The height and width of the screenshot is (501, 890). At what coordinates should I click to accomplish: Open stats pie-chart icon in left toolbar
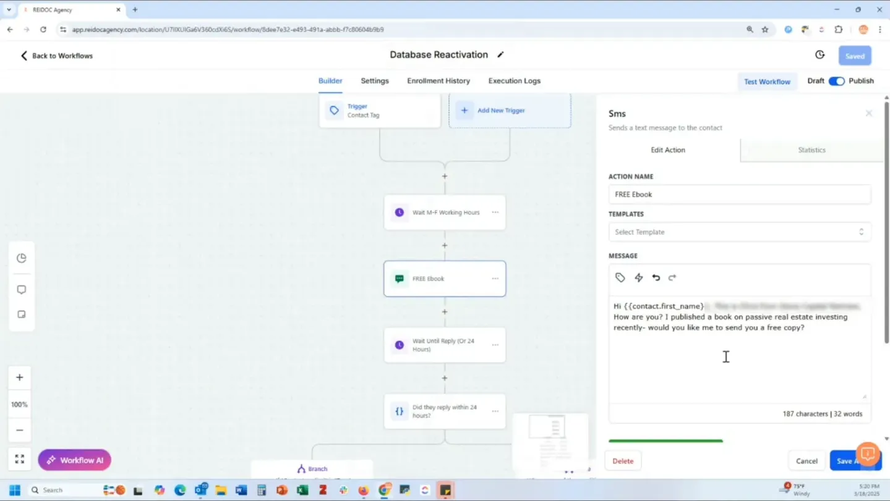click(x=22, y=258)
